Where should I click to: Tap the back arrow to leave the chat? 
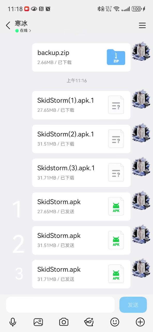8,25
